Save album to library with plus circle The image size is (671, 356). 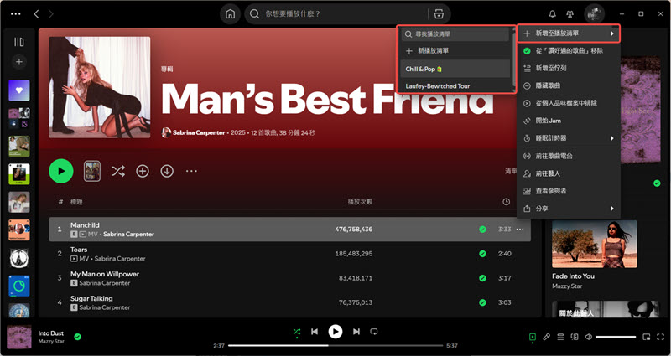pyautogui.click(x=143, y=172)
